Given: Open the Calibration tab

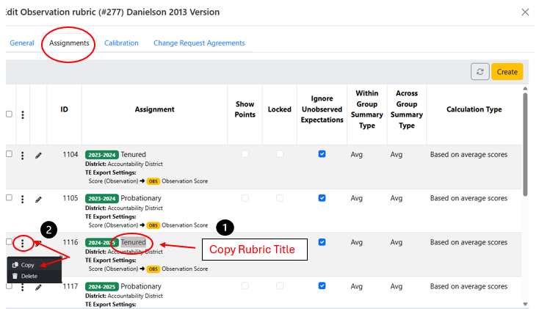Looking at the screenshot, I should coord(121,43).
